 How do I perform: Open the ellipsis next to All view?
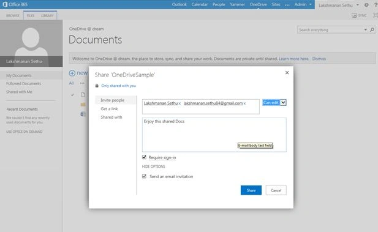coord(82,83)
